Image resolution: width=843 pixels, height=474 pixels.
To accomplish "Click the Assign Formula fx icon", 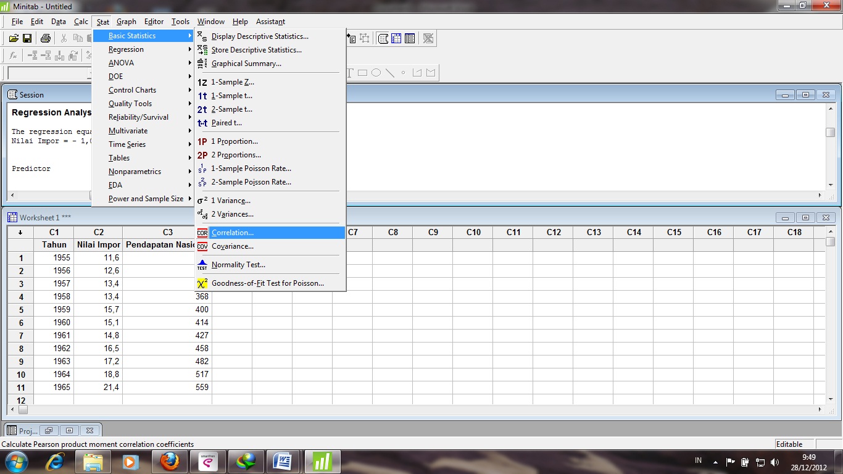I will click(x=14, y=56).
